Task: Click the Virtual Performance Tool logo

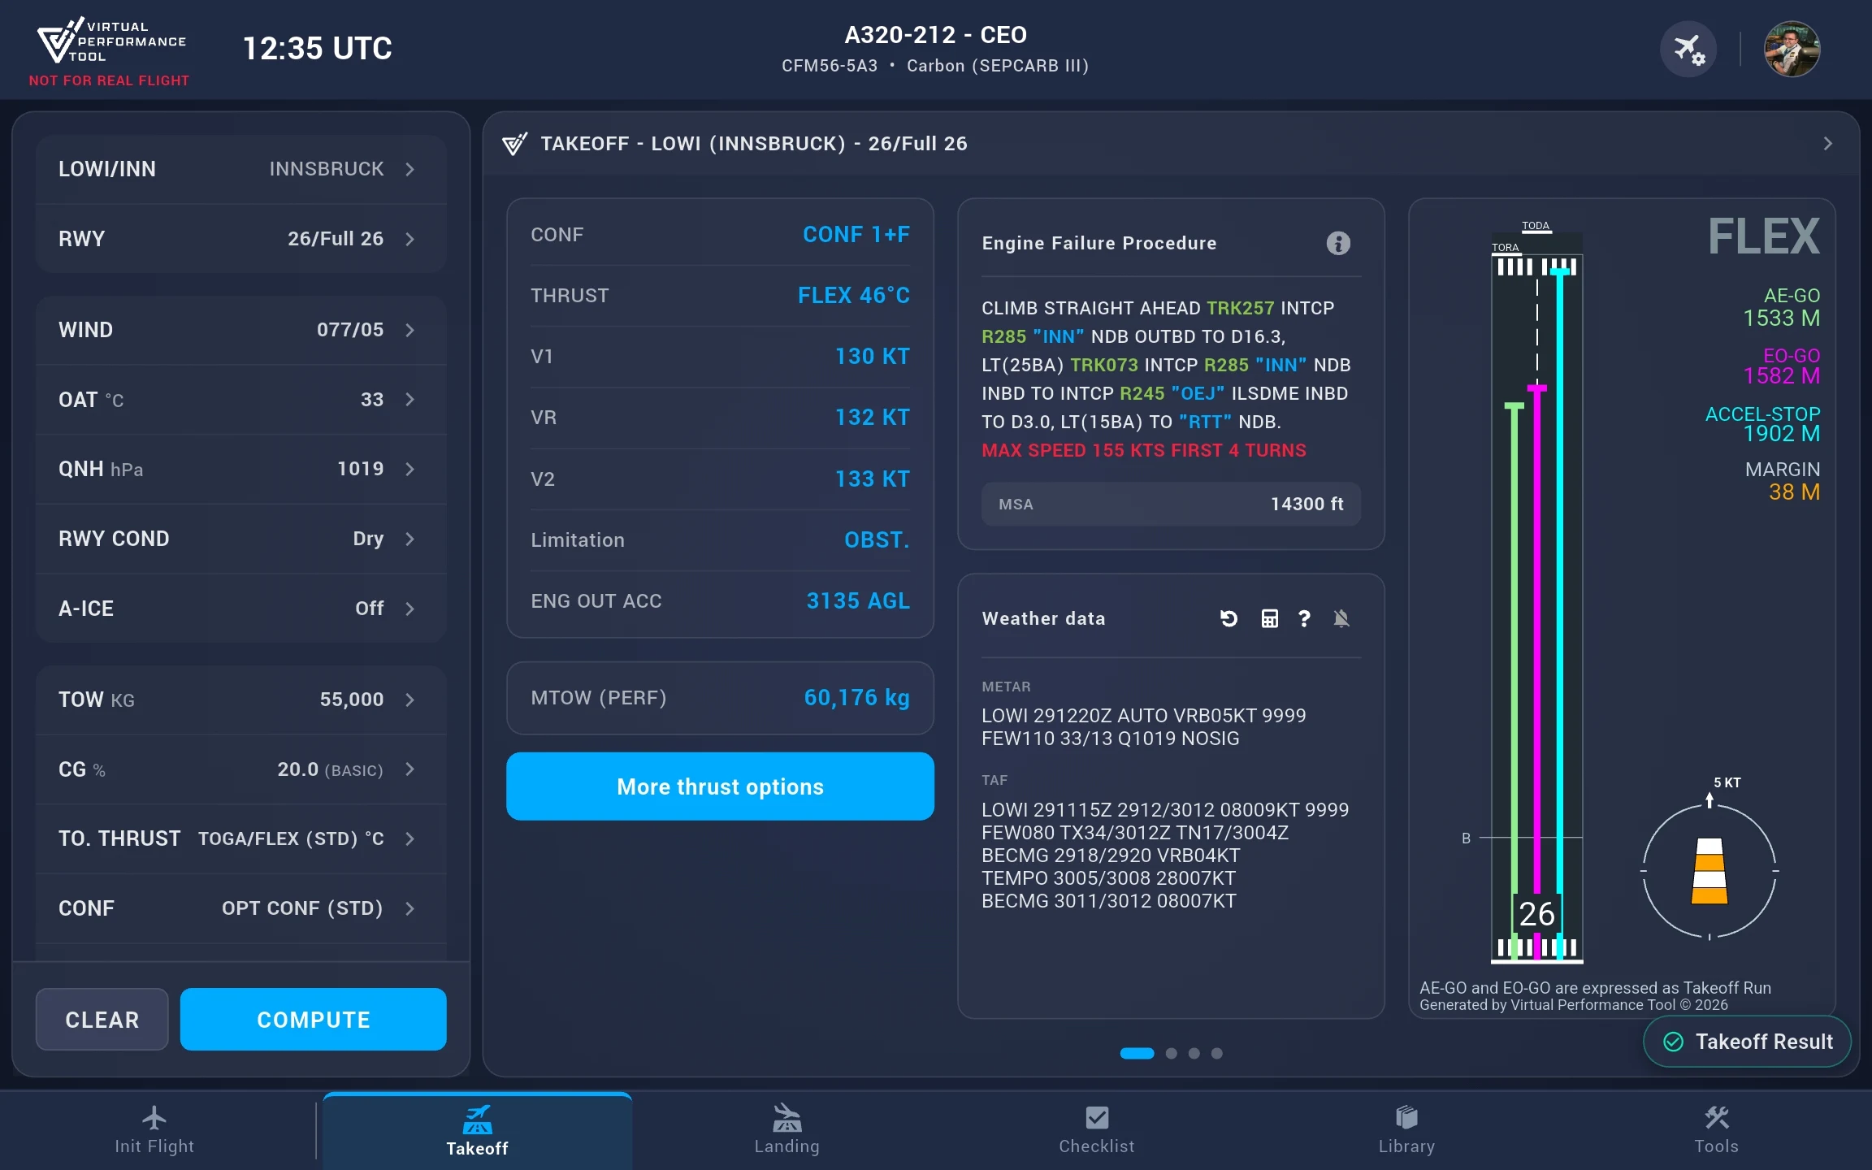Action: pyautogui.click(x=111, y=41)
